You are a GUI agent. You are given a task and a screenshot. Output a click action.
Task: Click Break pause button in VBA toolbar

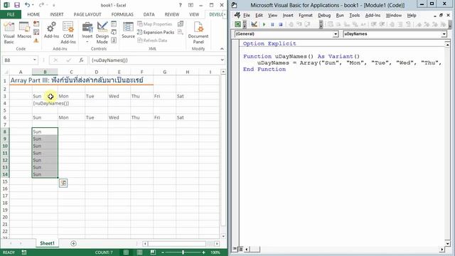(272, 25)
